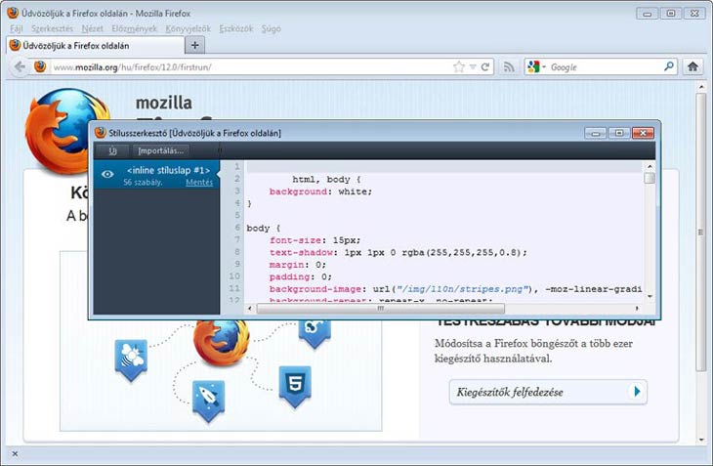Click the rocket badge icon on page

(208, 400)
